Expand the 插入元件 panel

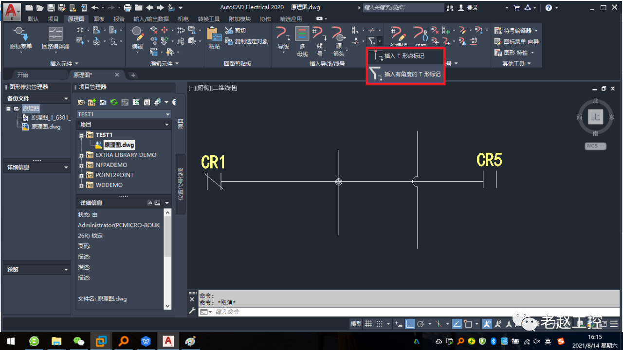pyautogui.click(x=64, y=63)
